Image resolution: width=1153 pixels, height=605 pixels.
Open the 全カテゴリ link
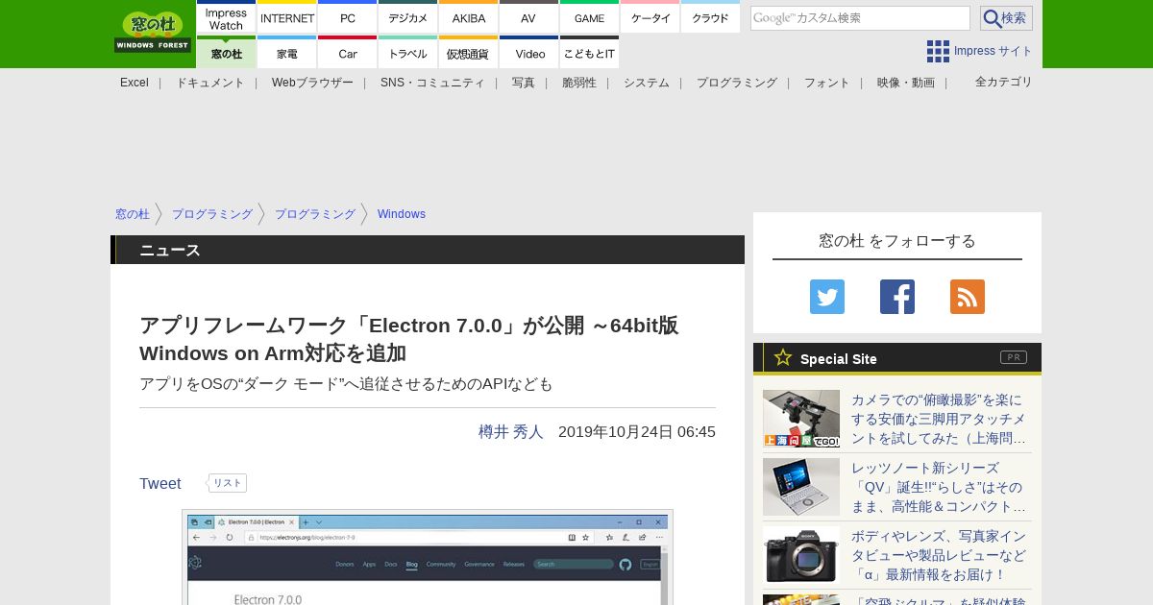1004,82
